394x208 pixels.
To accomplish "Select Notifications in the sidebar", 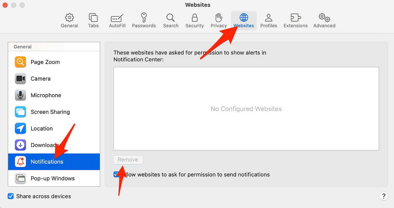I will coord(47,161).
